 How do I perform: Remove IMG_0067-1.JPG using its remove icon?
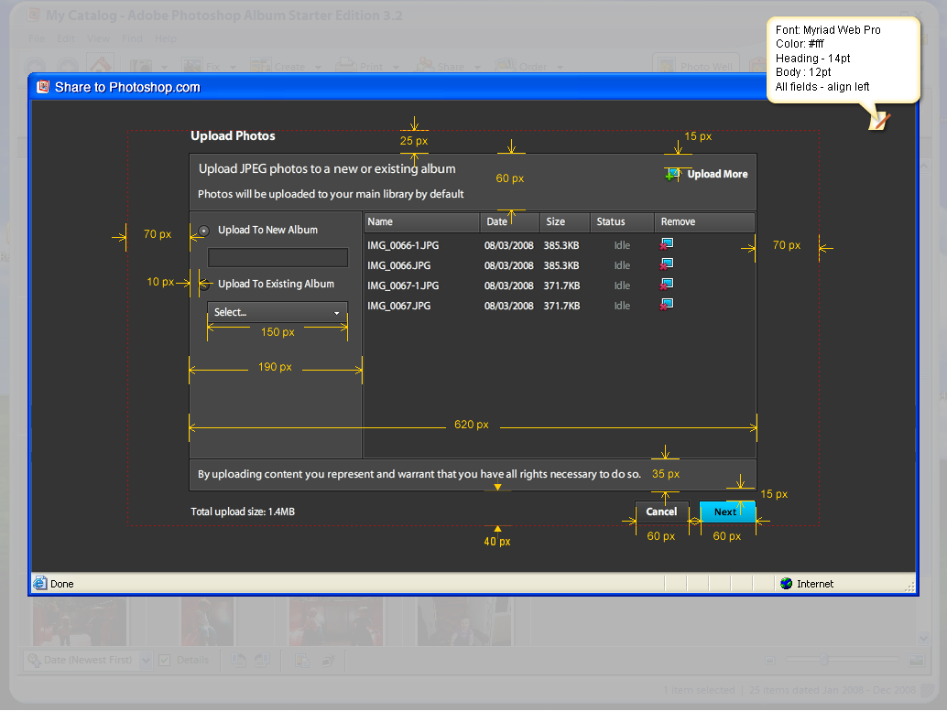666,285
